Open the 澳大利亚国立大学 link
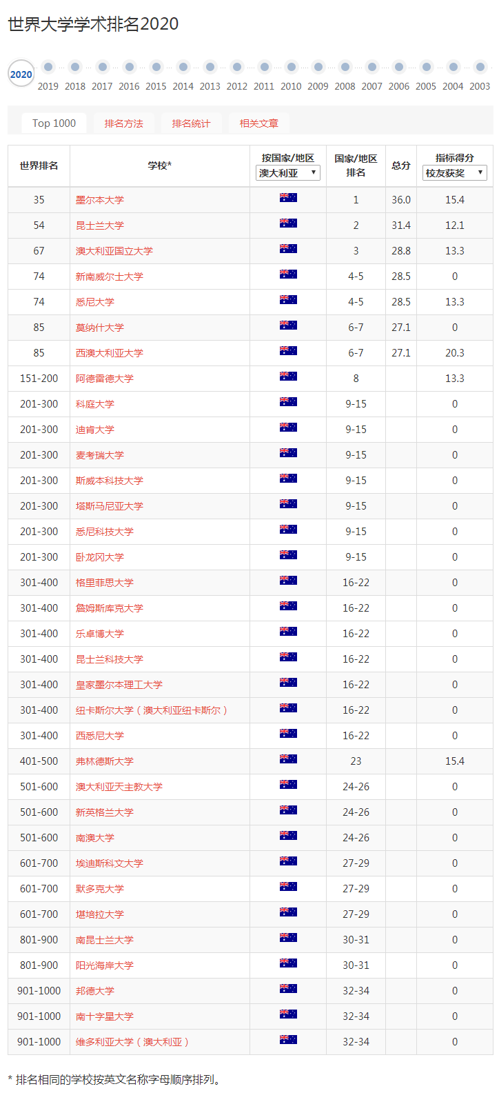 point(114,251)
